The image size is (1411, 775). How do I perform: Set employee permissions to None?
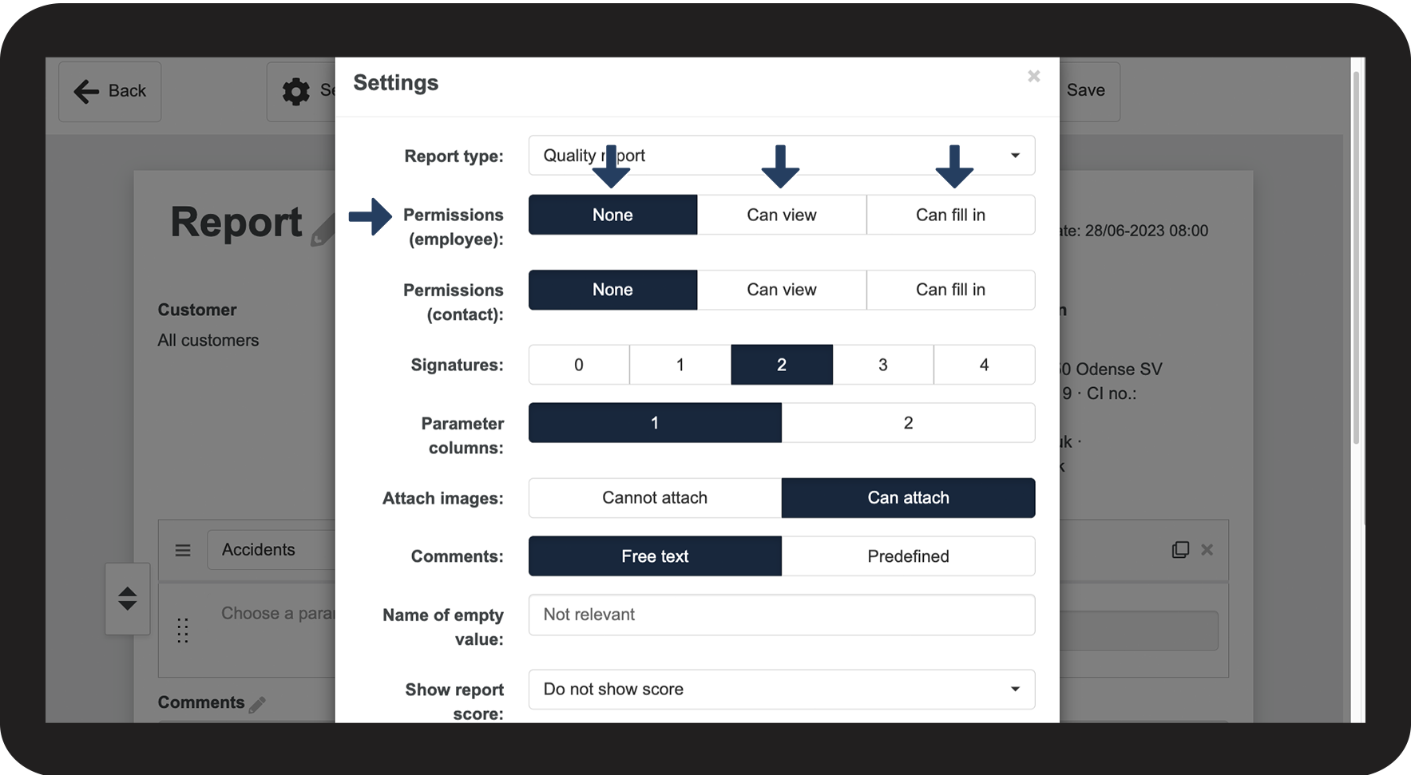pyautogui.click(x=612, y=215)
